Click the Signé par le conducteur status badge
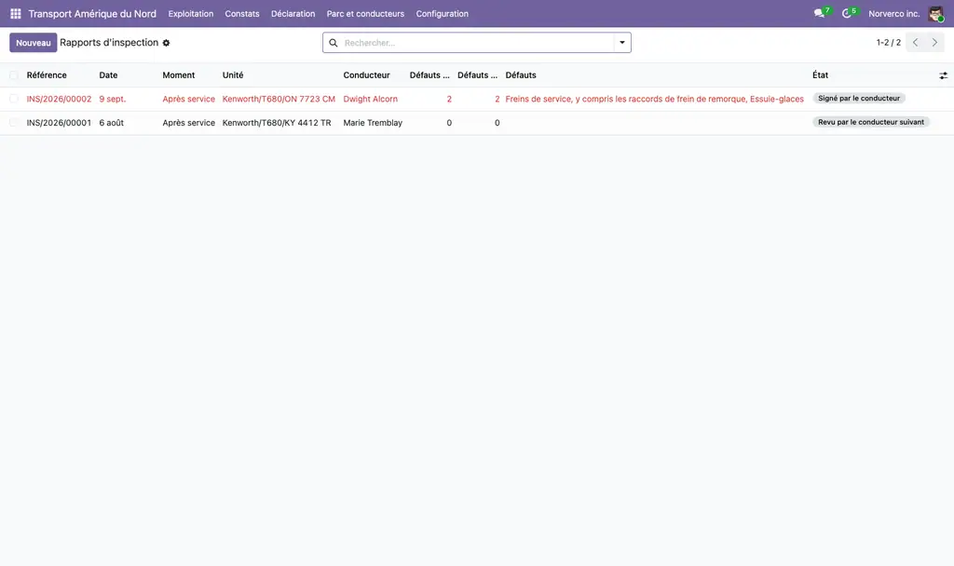The height and width of the screenshot is (566, 954). click(x=858, y=99)
